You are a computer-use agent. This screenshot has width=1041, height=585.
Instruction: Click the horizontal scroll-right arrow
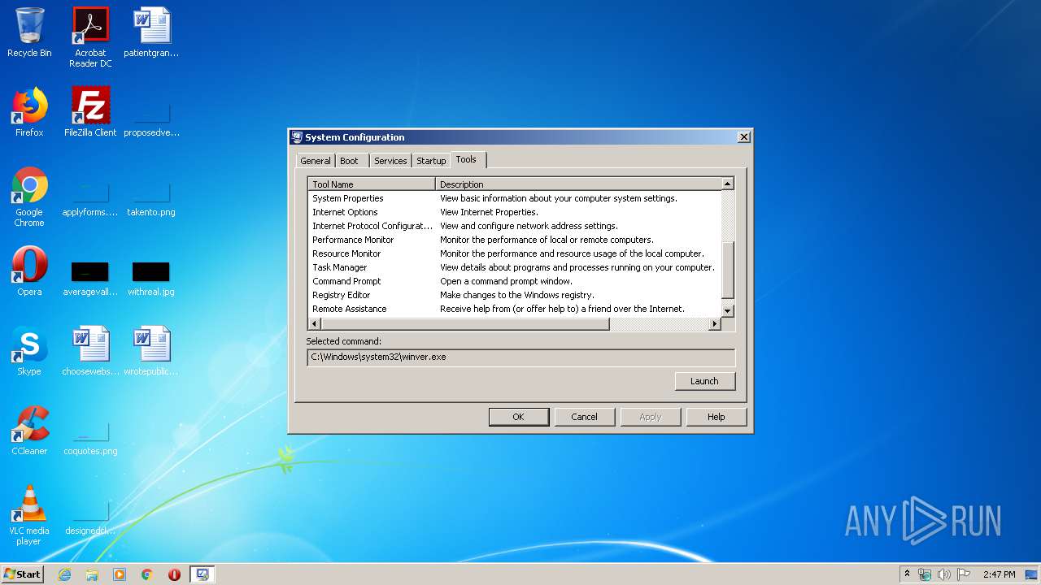pyautogui.click(x=715, y=324)
